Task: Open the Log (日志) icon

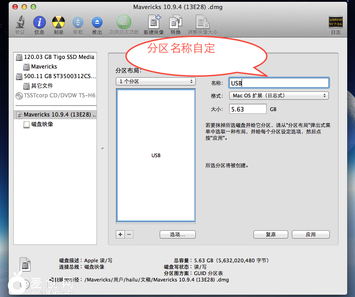Action: 335,22
